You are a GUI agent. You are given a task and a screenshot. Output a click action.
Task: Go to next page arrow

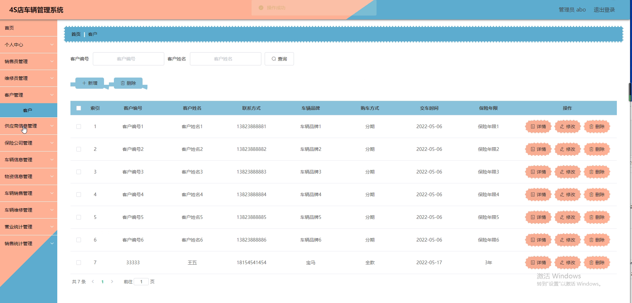click(x=112, y=282)
